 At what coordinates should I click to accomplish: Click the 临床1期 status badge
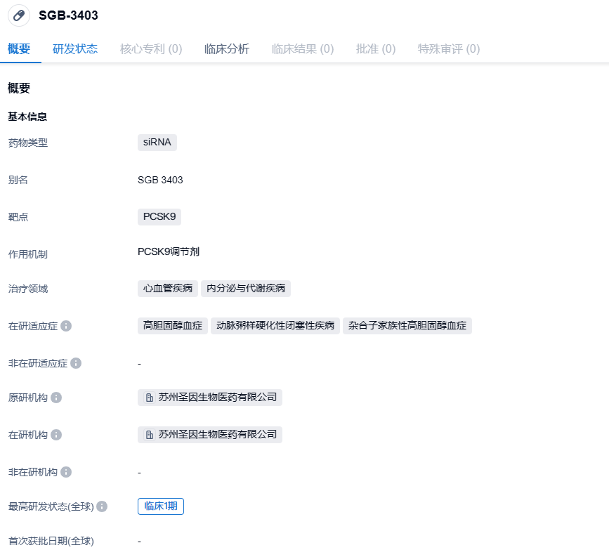tap(161, 506)
